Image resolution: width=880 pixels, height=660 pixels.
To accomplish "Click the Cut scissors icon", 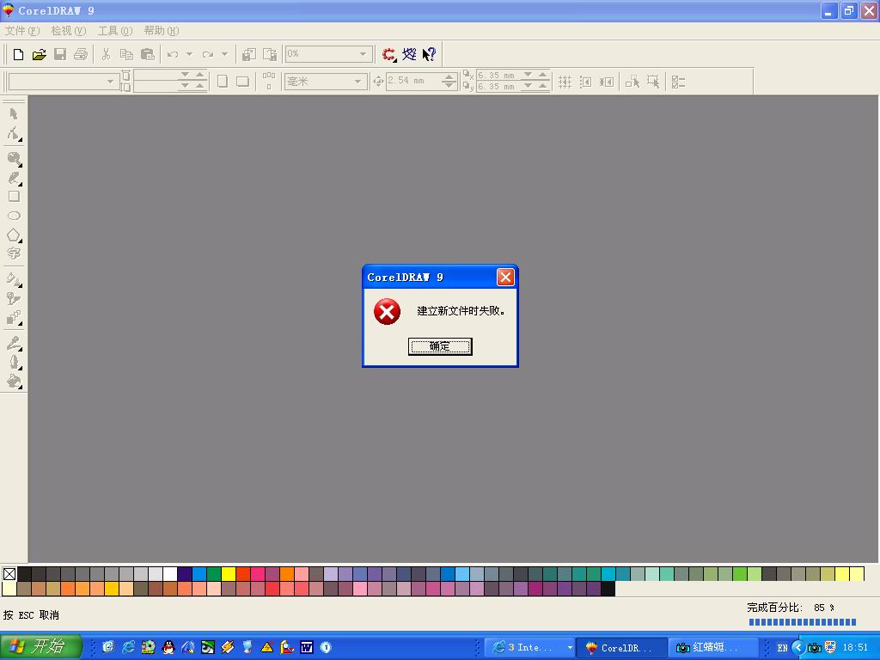I will click(106, 54).
